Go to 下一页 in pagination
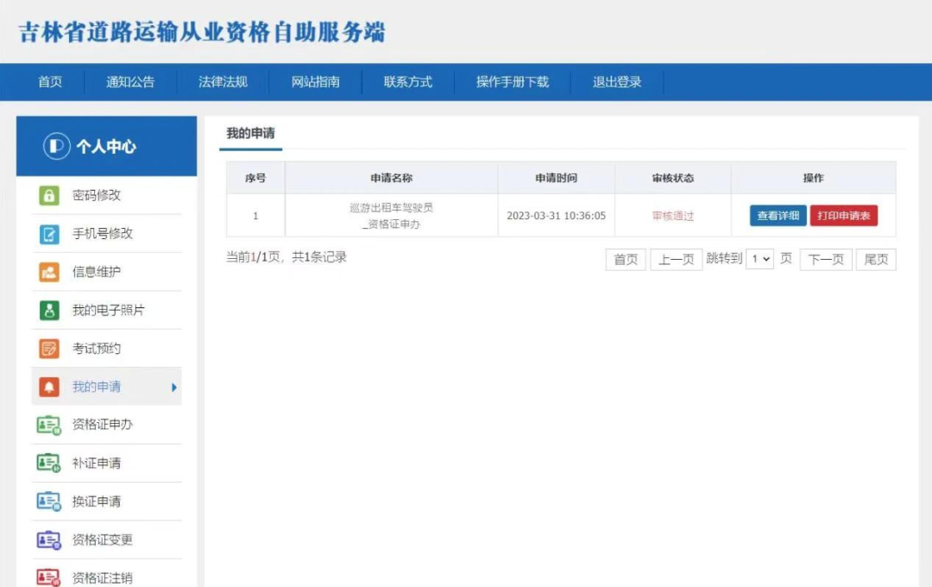 tap(826, 259)
